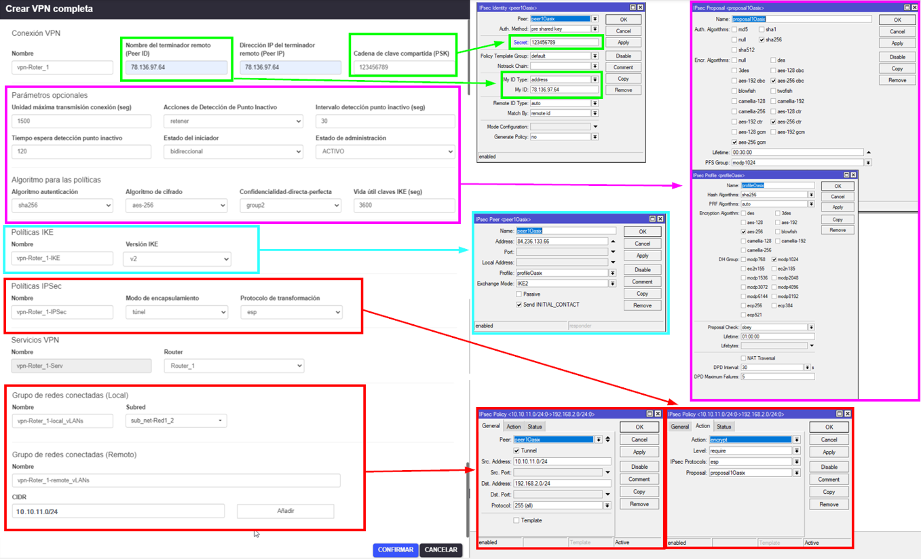Open Subred dropdown showing sub_net-Red1_2

(x=176, y=421)
